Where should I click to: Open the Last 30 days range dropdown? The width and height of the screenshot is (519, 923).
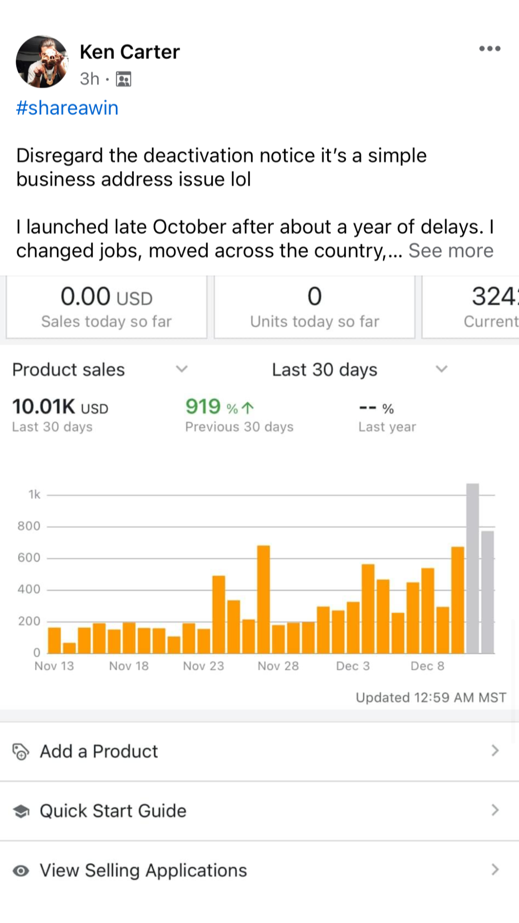click(x=442, y=369)
